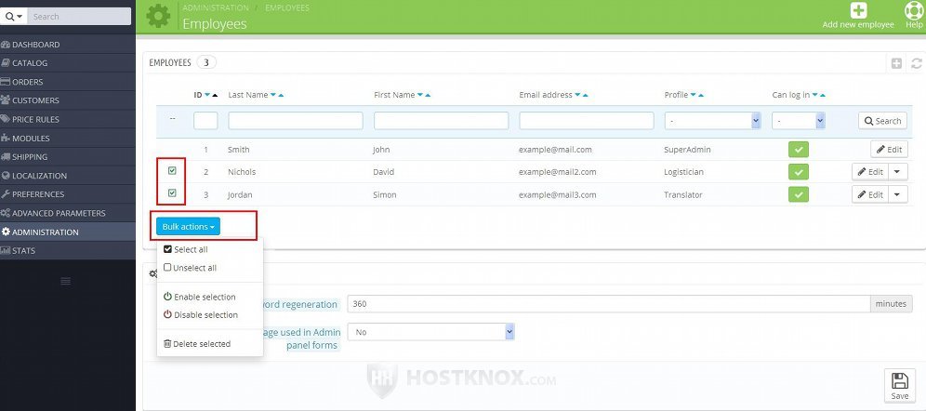
Task: Click the Save floppy disk icon
Action: tap(899, 381)
